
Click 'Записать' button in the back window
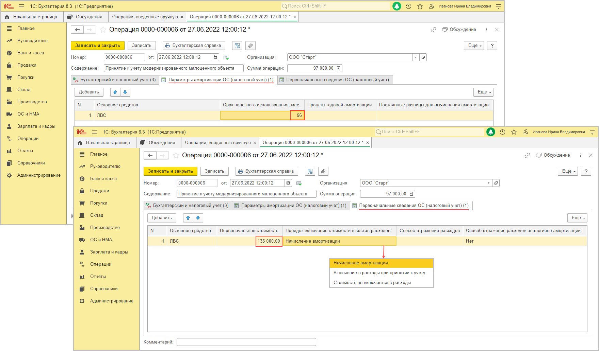pyautogui.click(x=142, y=46)
